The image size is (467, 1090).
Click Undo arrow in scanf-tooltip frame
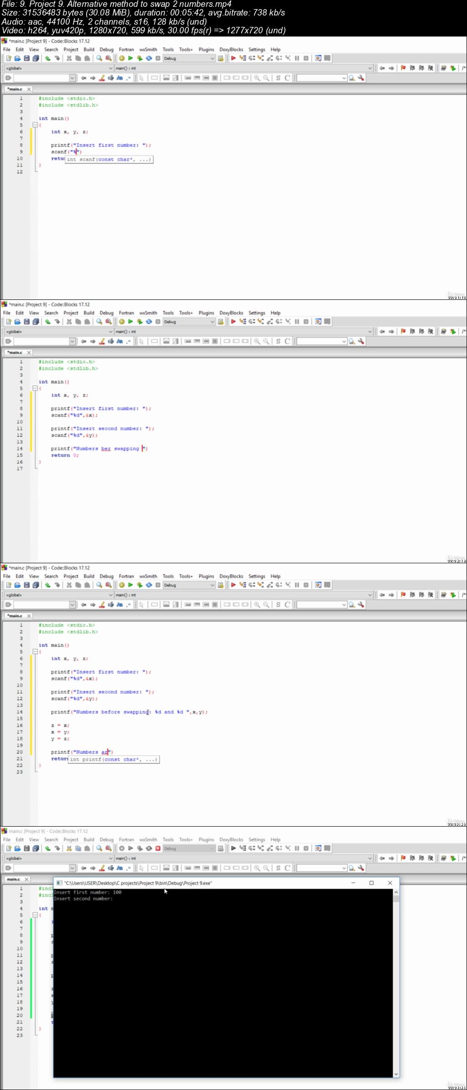pyautogui.click(x=47, y=58)
